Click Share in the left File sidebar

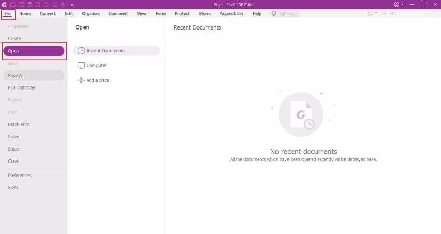coord(14,149)
